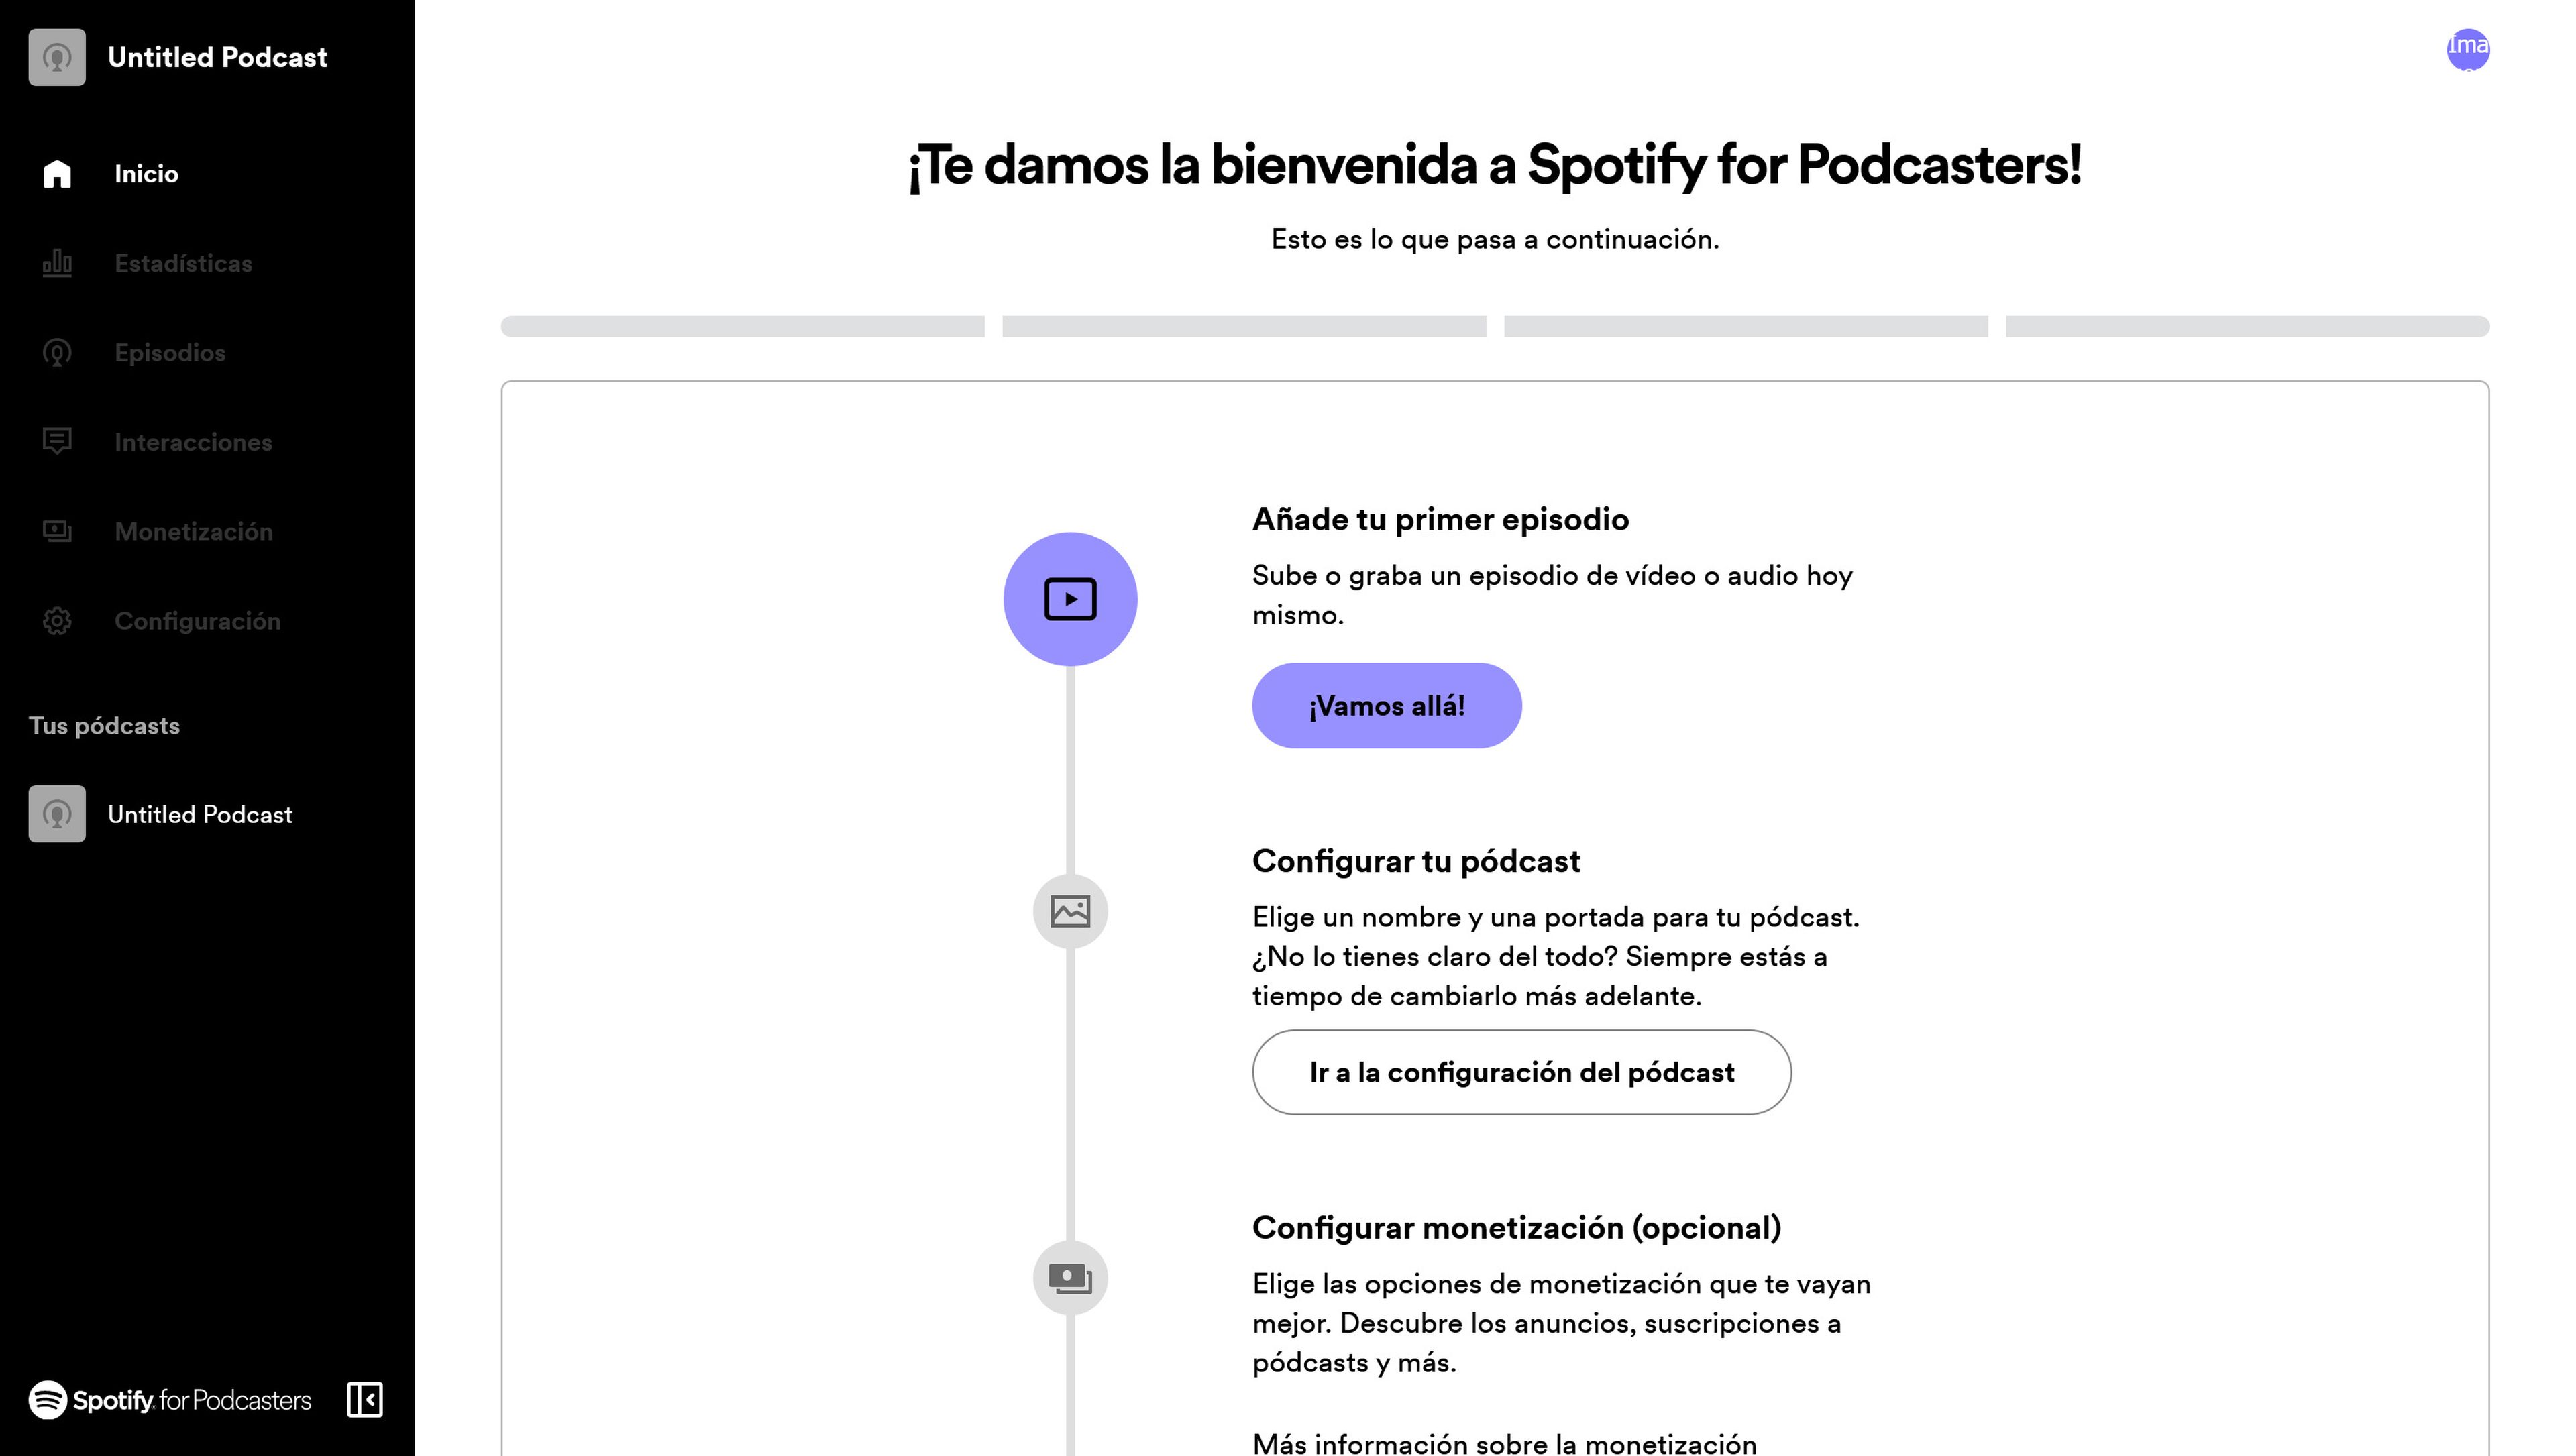Select Untitled Podcast from sidebar list

click(x=200, y=814)
